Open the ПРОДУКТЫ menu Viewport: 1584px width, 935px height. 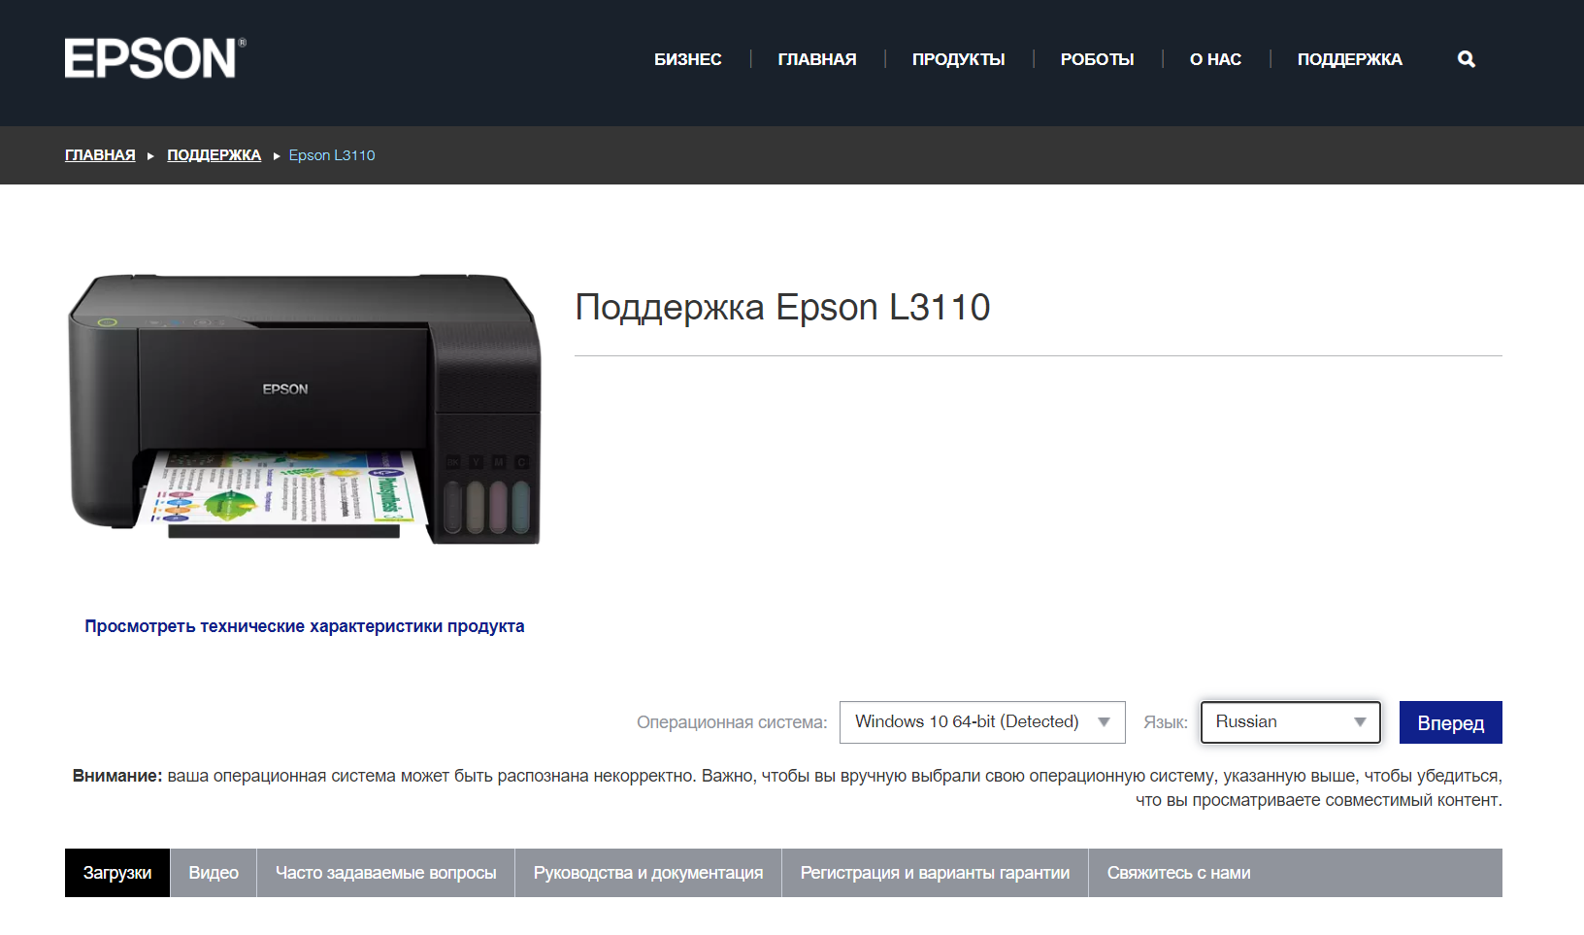pyautogui.click(x=959, y=59)
